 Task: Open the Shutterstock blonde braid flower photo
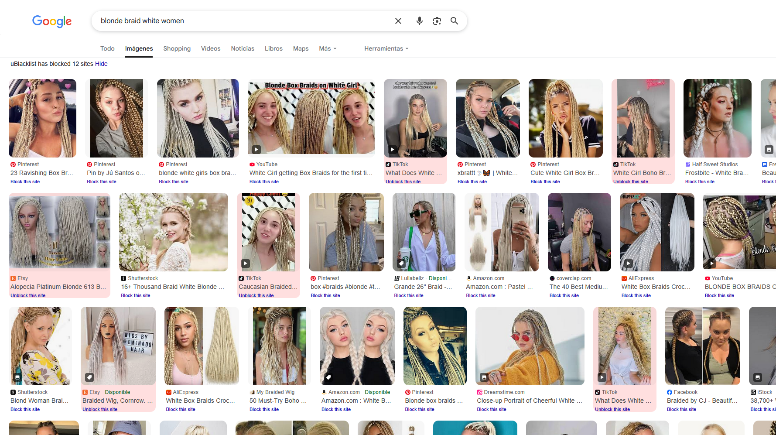coord(174,232)
